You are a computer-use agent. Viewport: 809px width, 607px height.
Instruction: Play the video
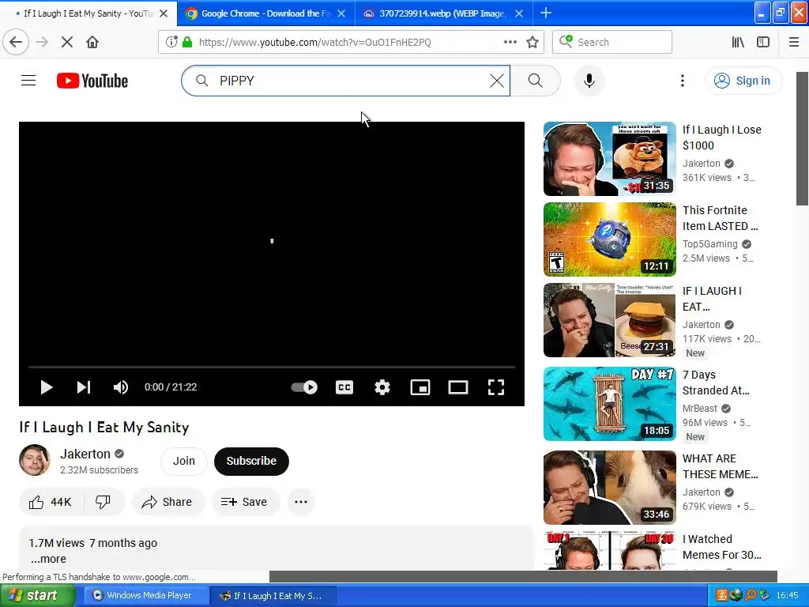click(x=47, y=387)
